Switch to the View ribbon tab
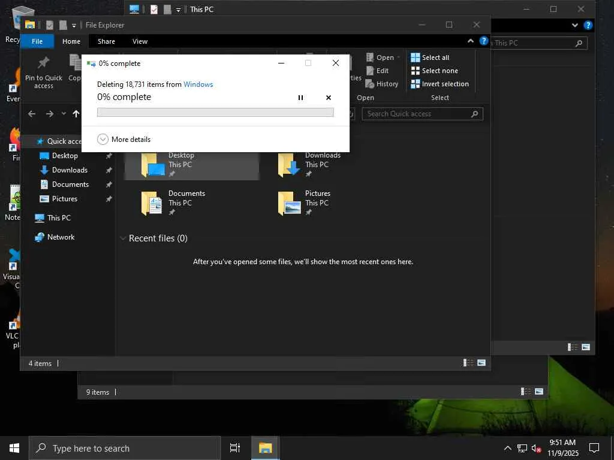 pyautogui.click(x=140, y=41)
